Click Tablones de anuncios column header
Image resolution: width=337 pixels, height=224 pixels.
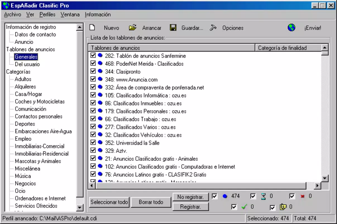click(x=172, y=48)
